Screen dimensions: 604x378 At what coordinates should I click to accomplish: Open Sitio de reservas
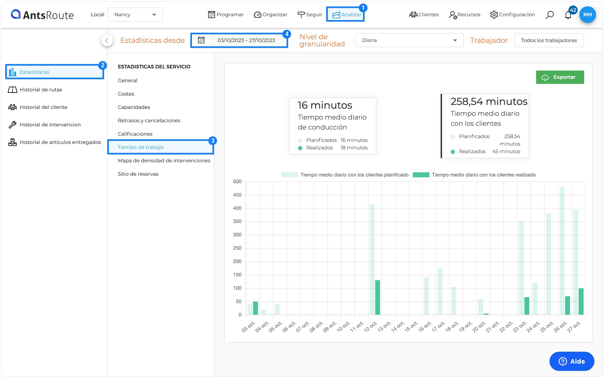(138, 174)
